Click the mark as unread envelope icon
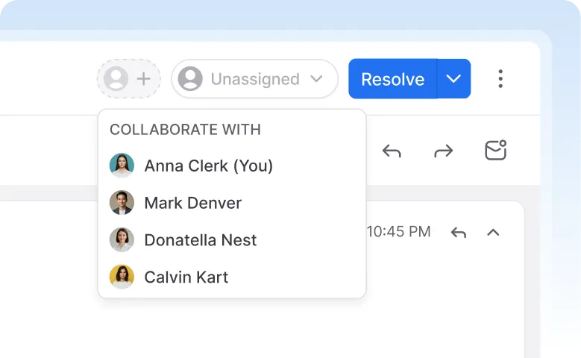The width and height of the screenshot is (581, 358). pos(496,151)
